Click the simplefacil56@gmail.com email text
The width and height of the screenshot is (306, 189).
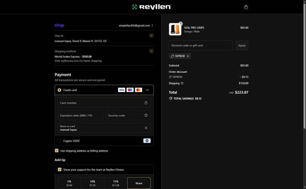click(134, 25)
